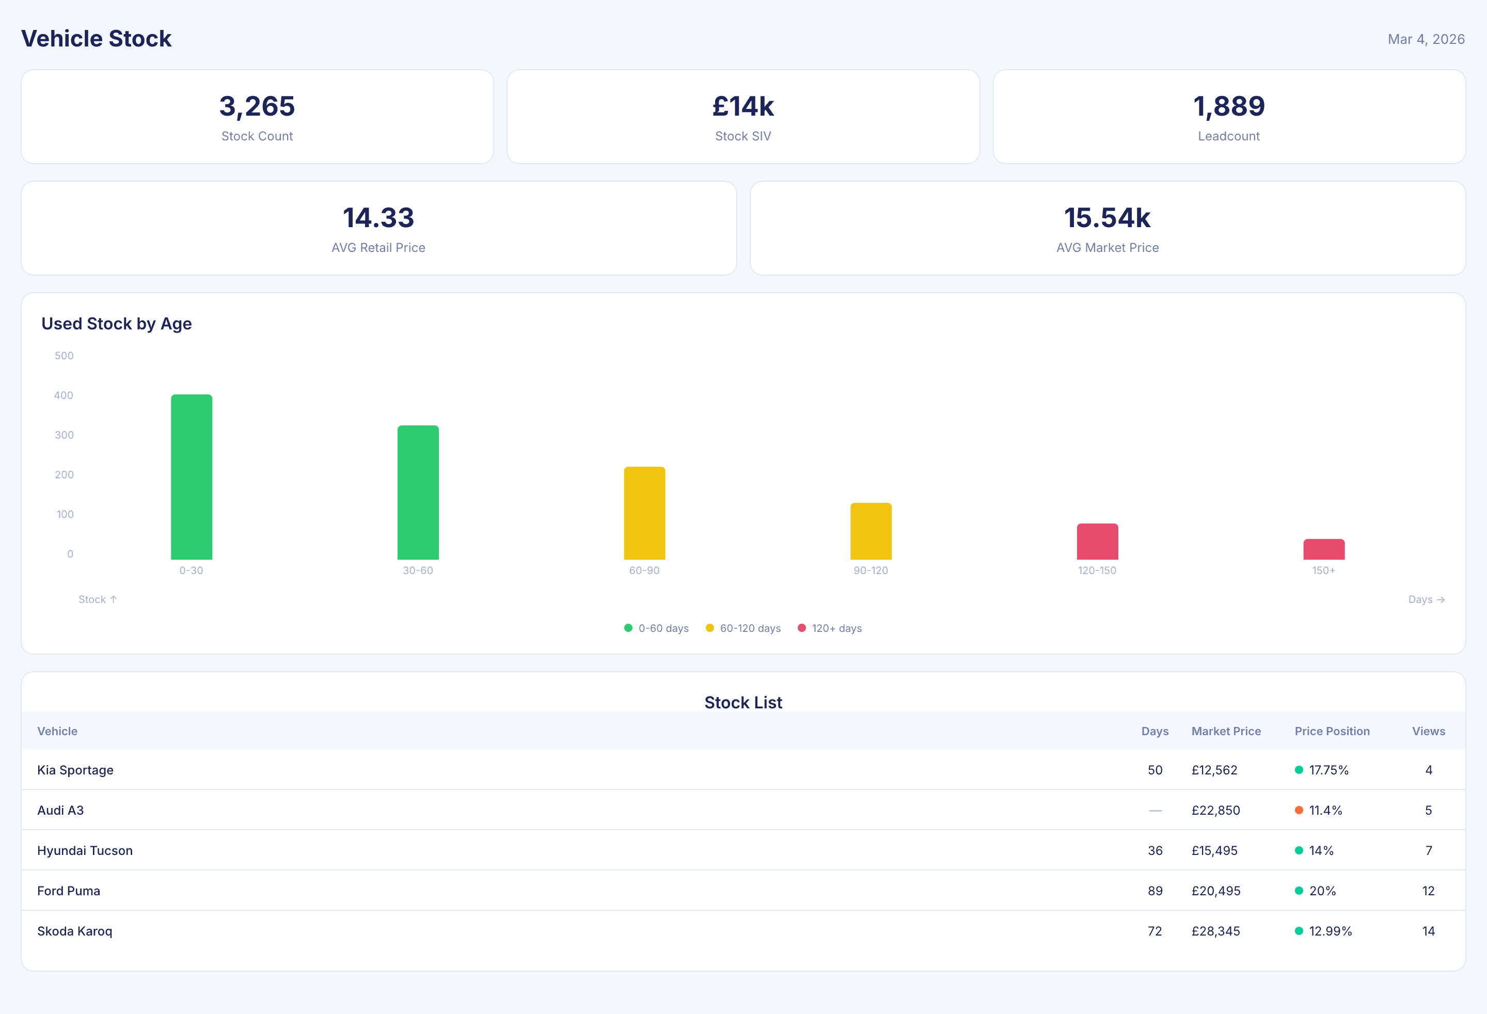1487x1014 pixels.
Task: Sort by the Market Price column header
Action: [x=1225, y=731]
